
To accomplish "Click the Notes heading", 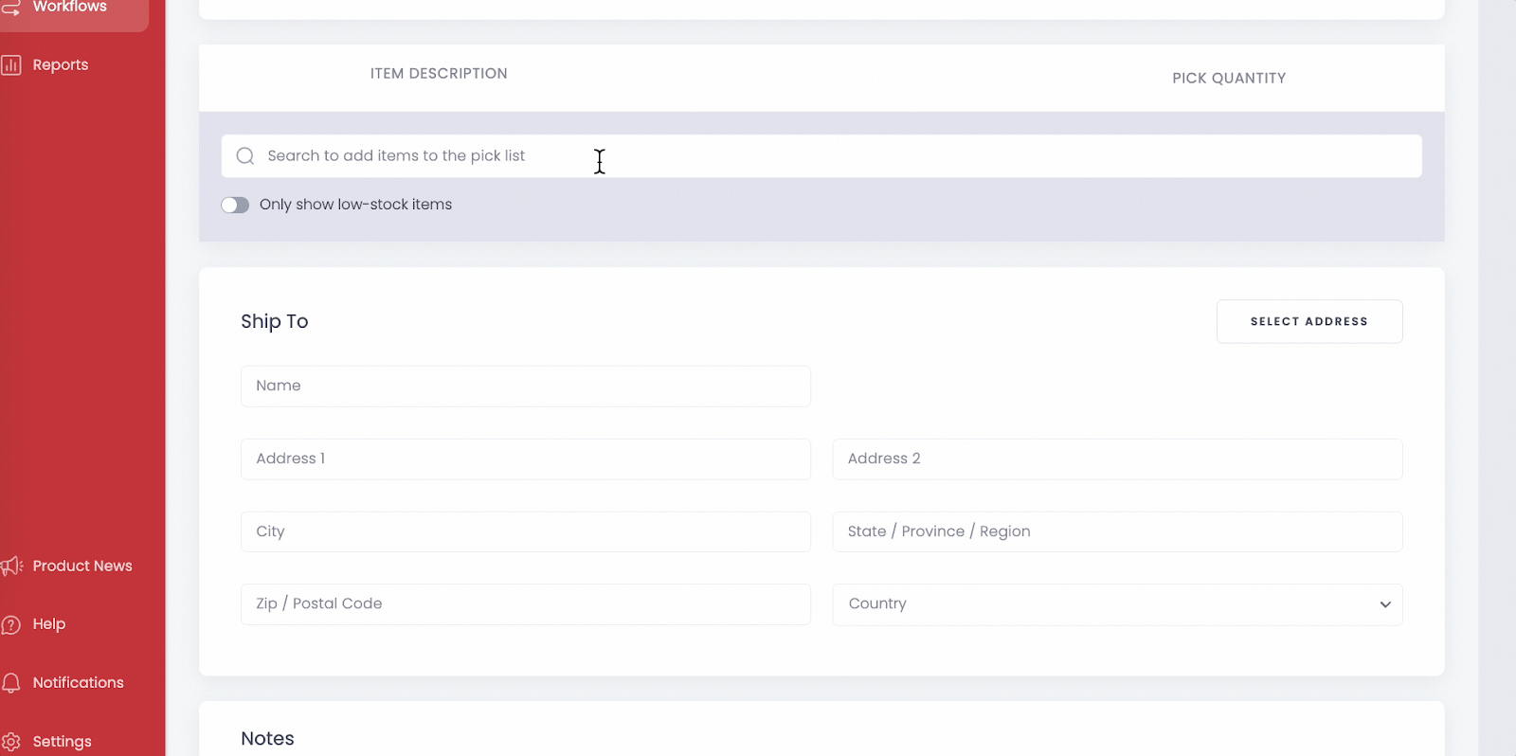I will (x=267, y=739).
